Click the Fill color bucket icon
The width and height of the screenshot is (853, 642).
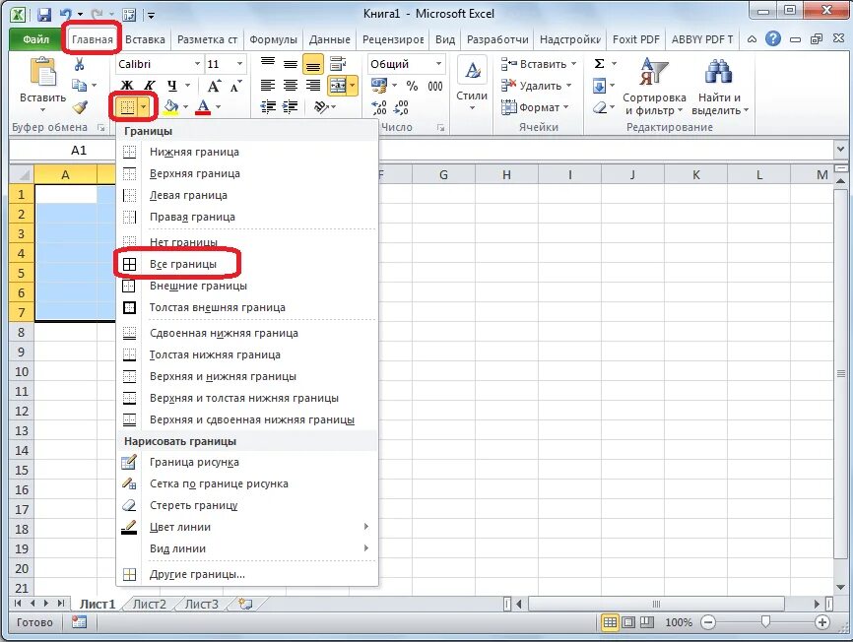coord(171,106)
